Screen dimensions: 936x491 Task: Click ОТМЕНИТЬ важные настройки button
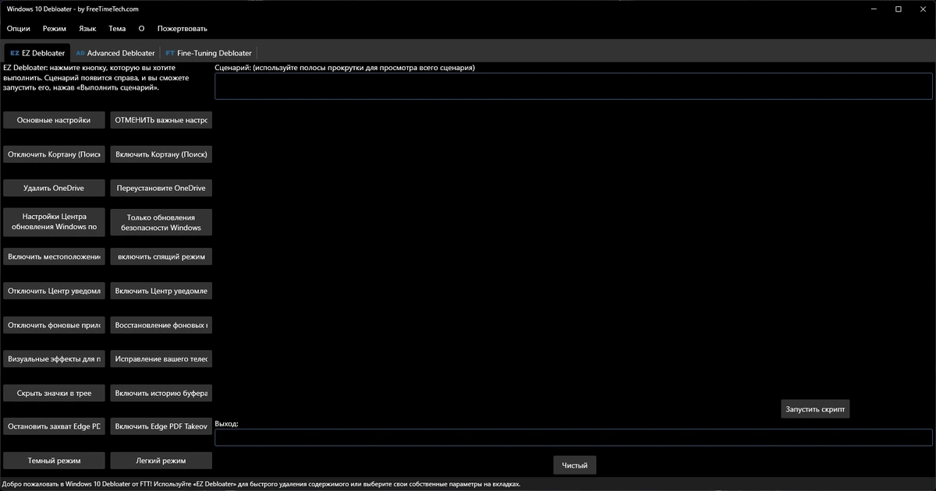coord(161,120)
